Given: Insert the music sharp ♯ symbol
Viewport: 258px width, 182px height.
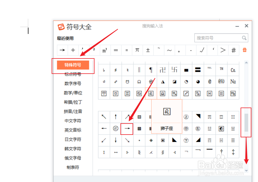Looking at the screenshot, I should (116, 70).
